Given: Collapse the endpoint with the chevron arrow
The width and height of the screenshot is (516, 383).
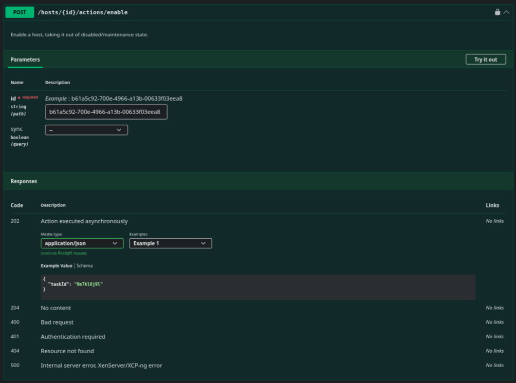Looking at the screenshot, I should [507, 12].
